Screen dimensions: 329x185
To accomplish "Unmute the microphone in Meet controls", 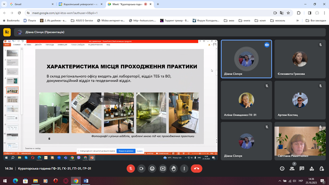I will point(131,168).
